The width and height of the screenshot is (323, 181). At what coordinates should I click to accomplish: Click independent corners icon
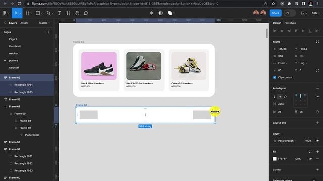pos(317,70)
